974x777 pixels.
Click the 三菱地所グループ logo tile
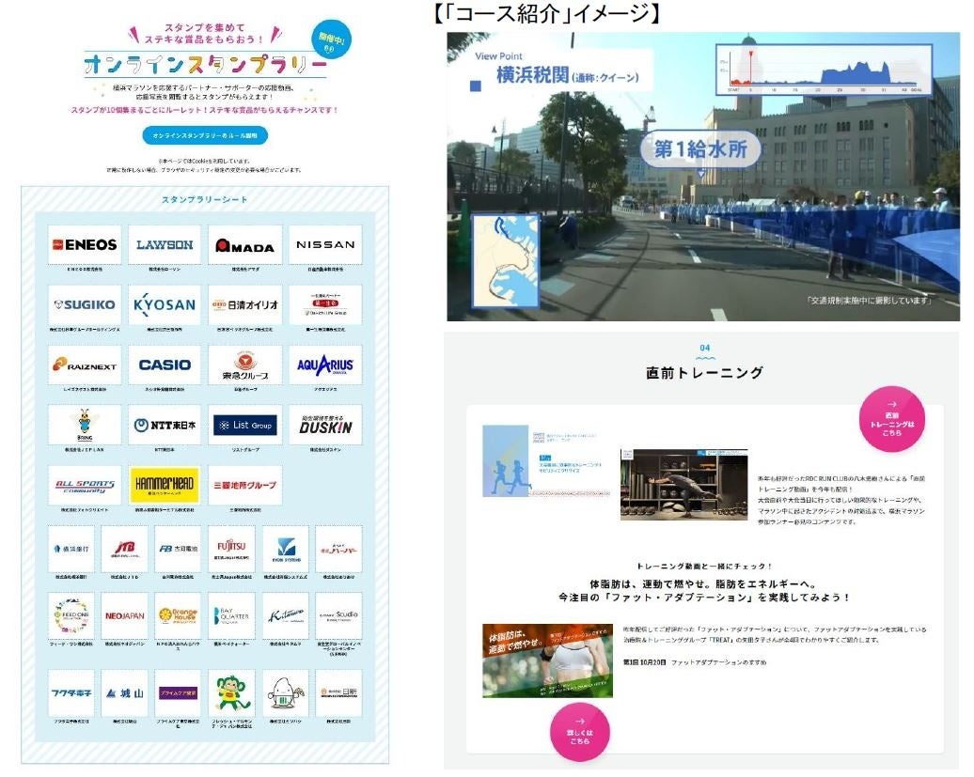point(244,486)
